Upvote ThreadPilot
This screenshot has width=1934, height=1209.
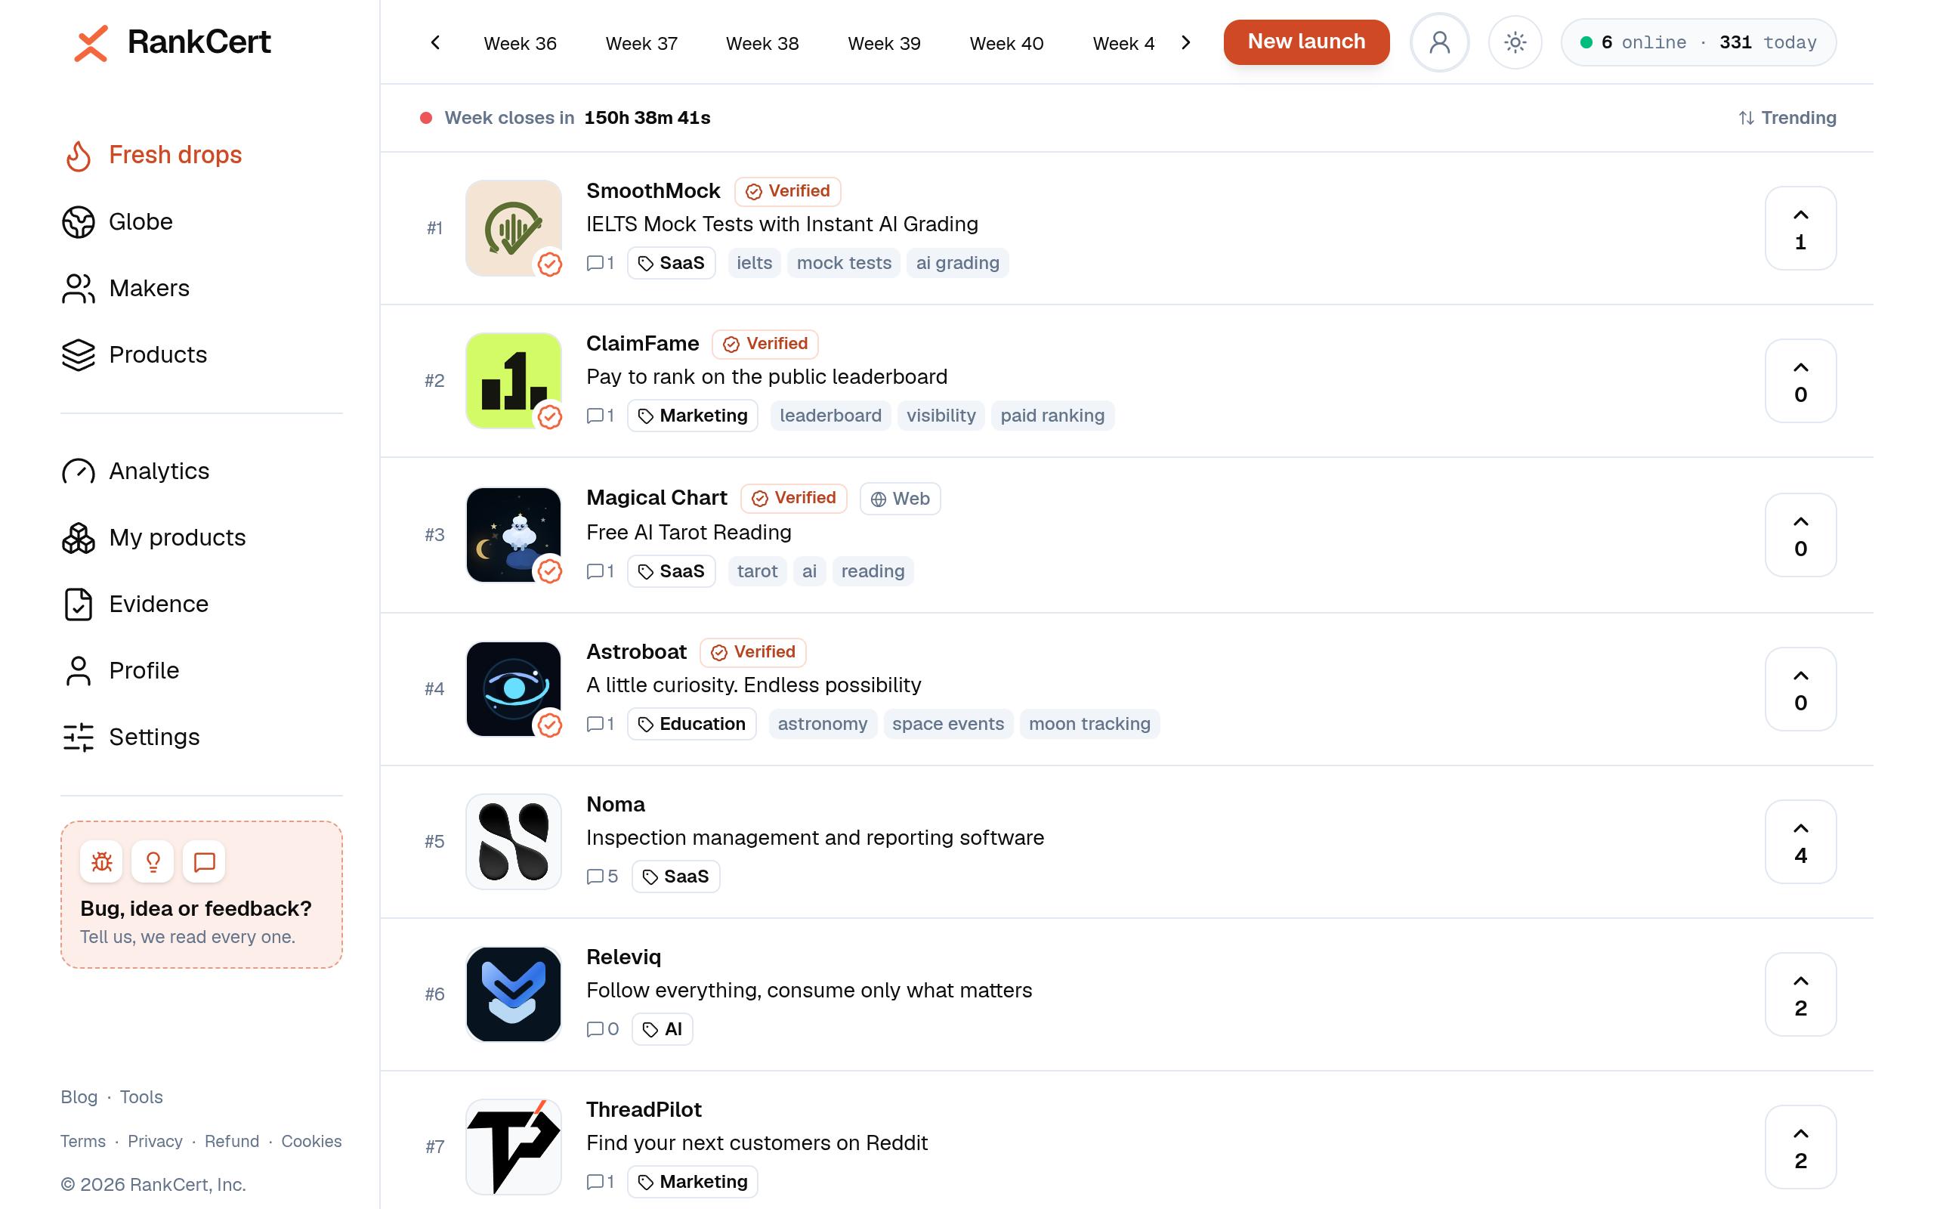(1800, 1148)
